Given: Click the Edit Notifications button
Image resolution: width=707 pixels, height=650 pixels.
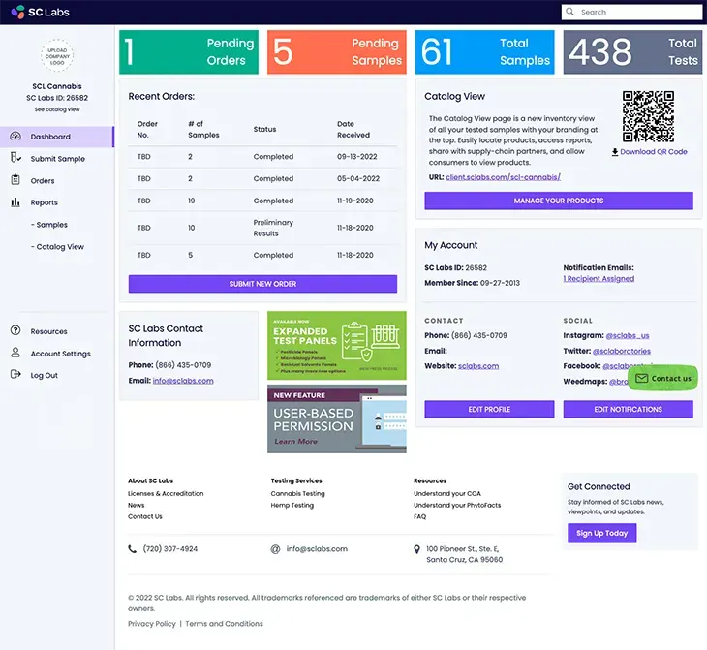Looking at the screenshot, I should click(x=628, y=409).
